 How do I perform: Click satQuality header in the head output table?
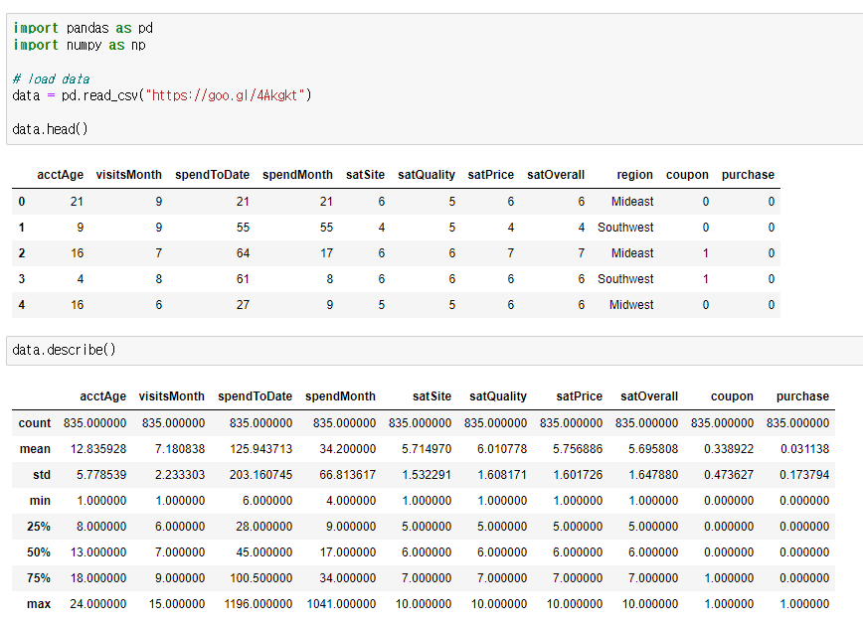point(426,175)
